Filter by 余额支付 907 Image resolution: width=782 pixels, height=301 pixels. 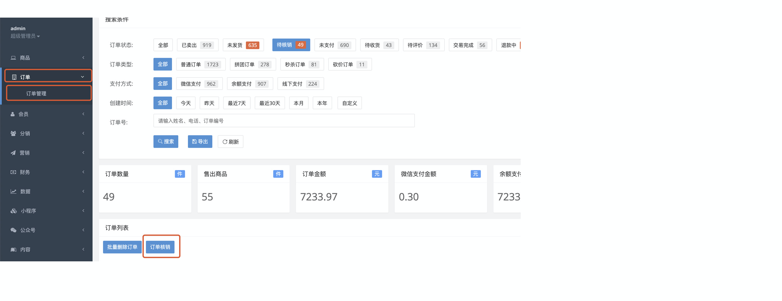250,84
